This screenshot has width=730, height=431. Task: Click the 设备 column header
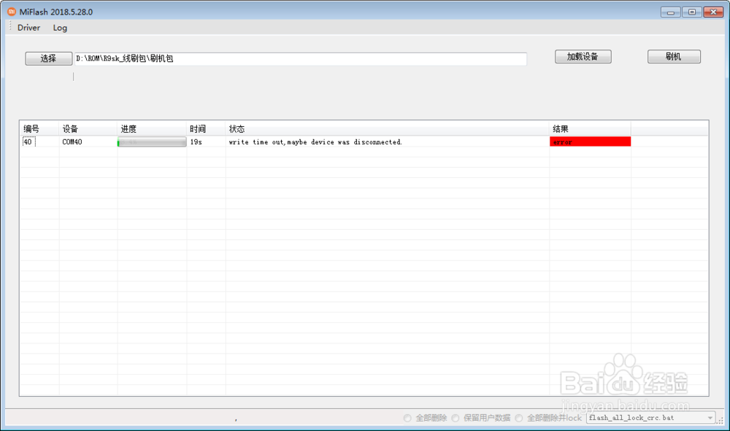(x=88, y=129)
